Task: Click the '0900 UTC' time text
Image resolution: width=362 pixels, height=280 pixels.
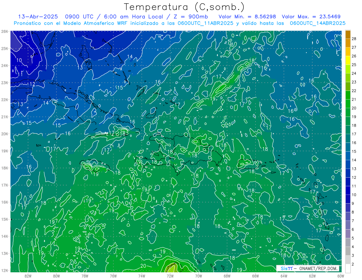Action: 79,17
